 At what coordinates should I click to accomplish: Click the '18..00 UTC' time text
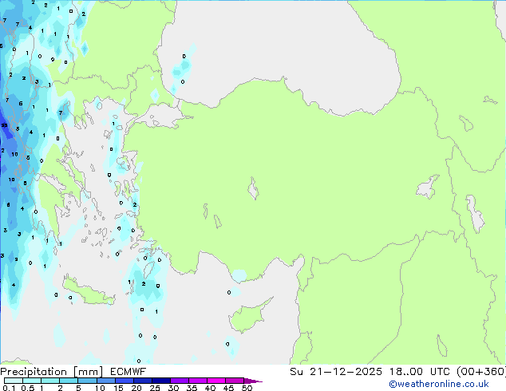tap(420, 372)
